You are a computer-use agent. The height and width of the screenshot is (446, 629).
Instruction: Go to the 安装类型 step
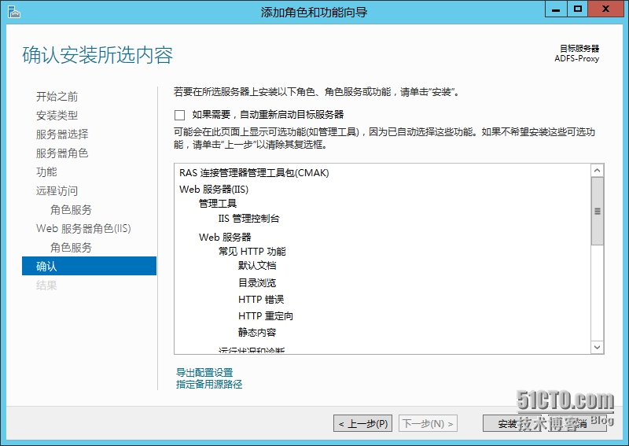click(x=57, y=116)
